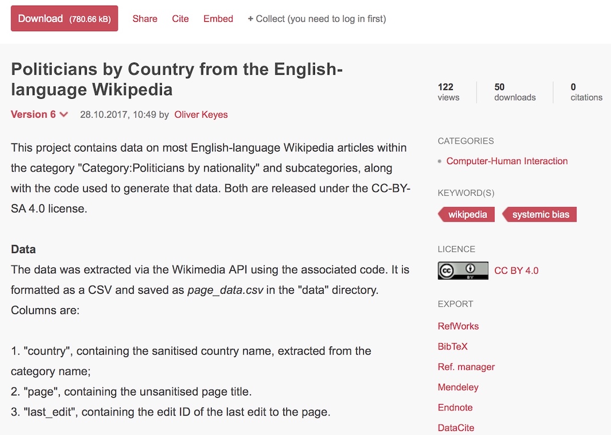Image resolution: width=611 pixels, height=435 pixels.
Task: Export citation to DataCite
Action: pyautogui.click(x=456, y=428)
